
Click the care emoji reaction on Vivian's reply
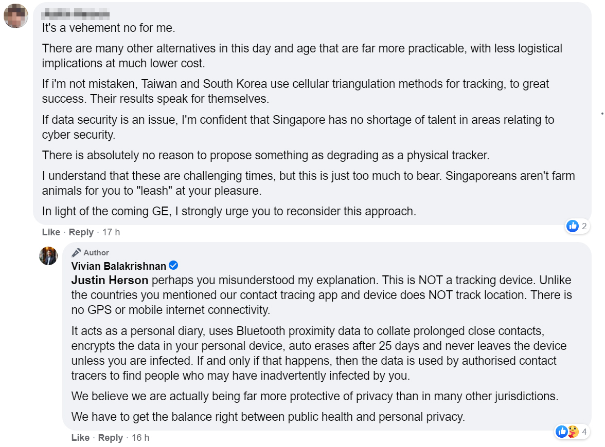(573, 432)
